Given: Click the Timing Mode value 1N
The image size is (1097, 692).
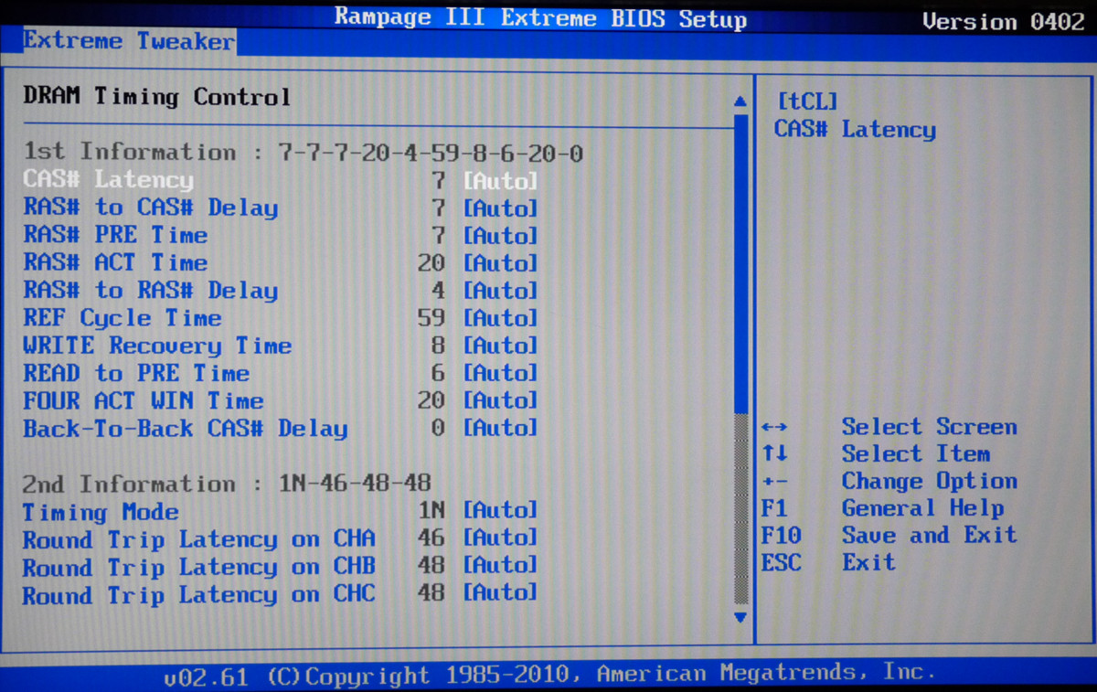Looking at the screenshot, I should [x=431, y=510].
